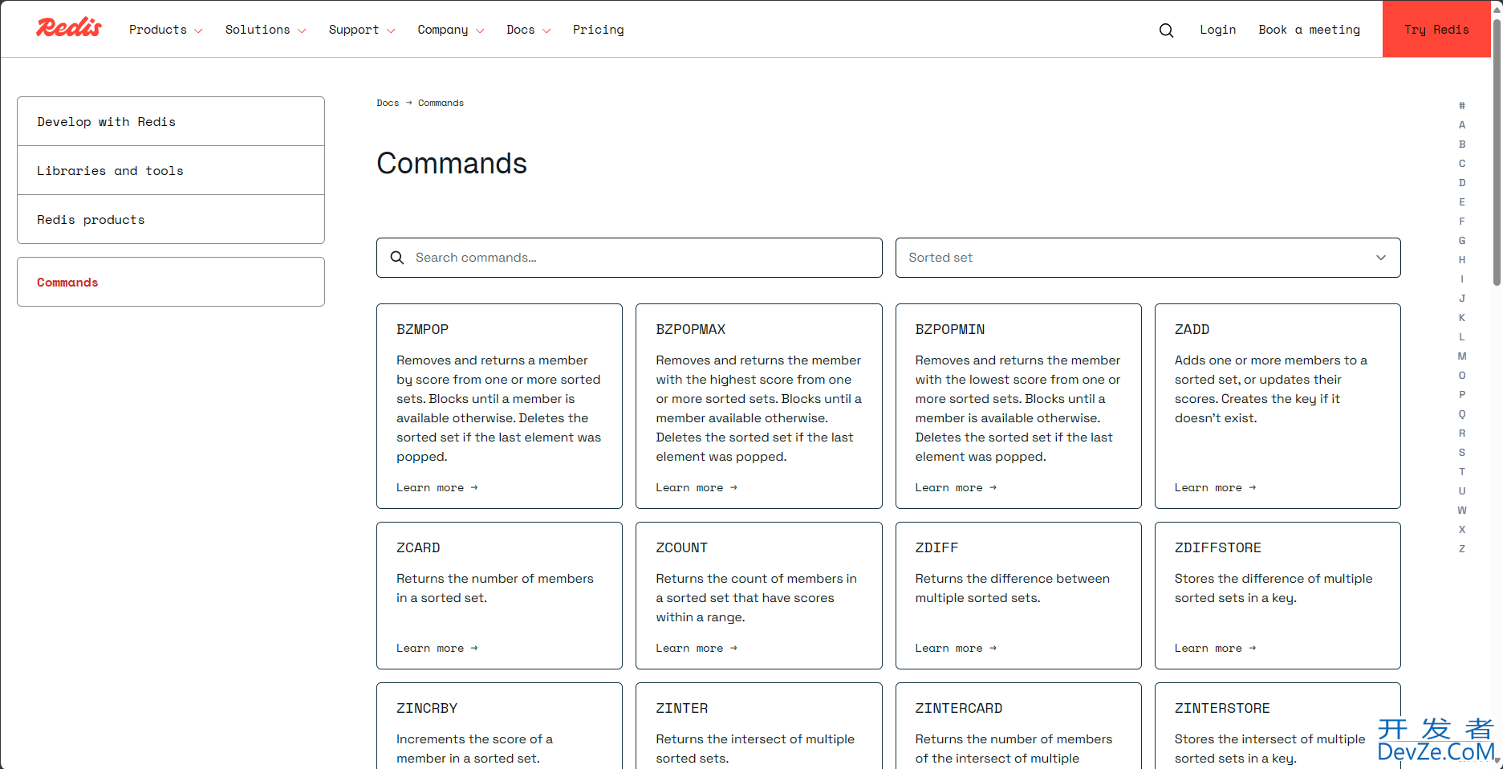Jump to letter C in alphabet index
This screenshot has width=1503, height=769.
coord(1462,164)
